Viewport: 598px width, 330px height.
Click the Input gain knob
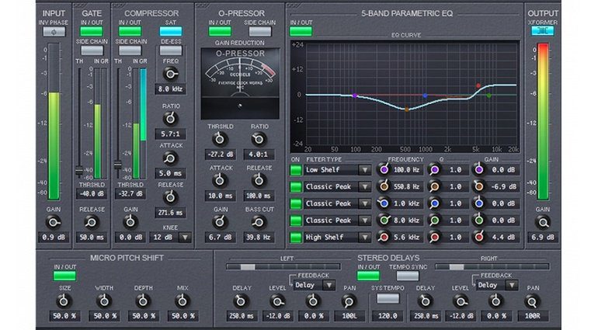click(x=54, y=222)
